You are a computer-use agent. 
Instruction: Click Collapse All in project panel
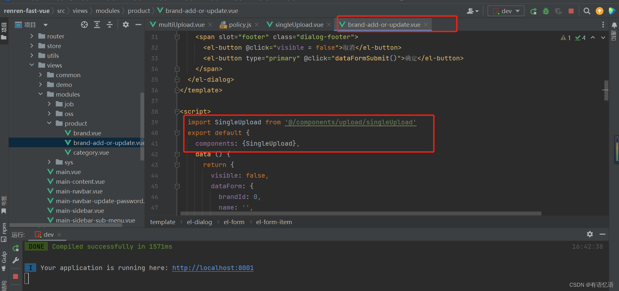(x=110, y=25)
